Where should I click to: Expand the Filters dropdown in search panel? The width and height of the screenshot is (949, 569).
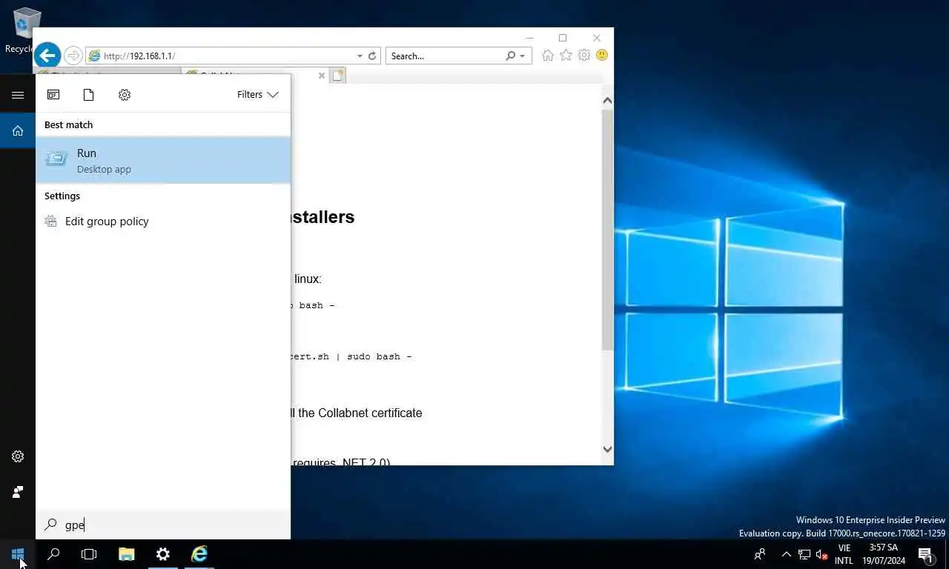[257, 95]
